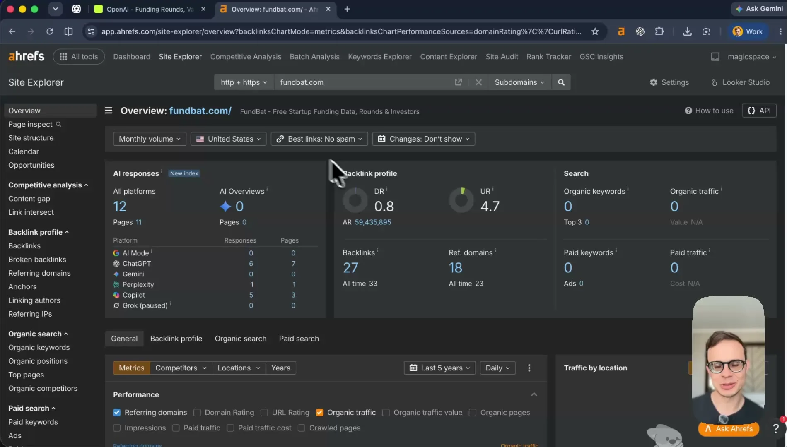Screen dimensions: 787x447
Task: Open the browser extensions puzzle icon
Action: pyautogui.click(x=659, y=31)
